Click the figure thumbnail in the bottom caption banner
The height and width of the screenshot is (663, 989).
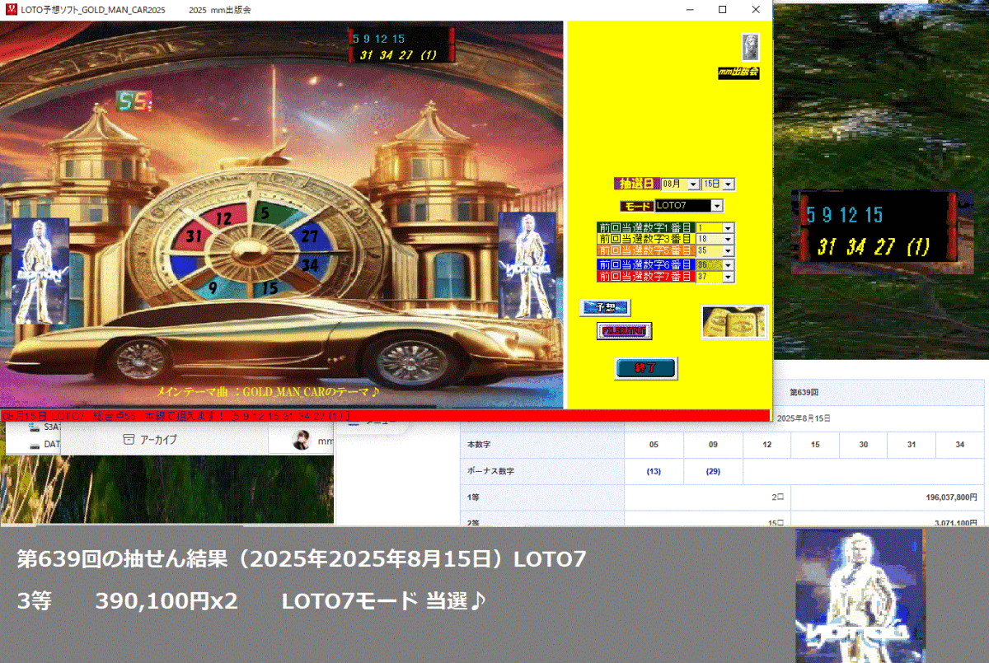(x=860, y=595)
